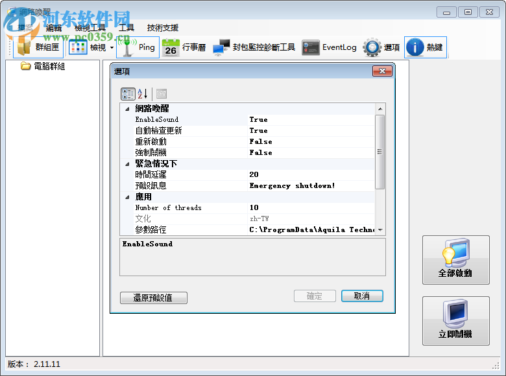Minimize the main window
The image size is (506, 376).
[x=446, y=12]
